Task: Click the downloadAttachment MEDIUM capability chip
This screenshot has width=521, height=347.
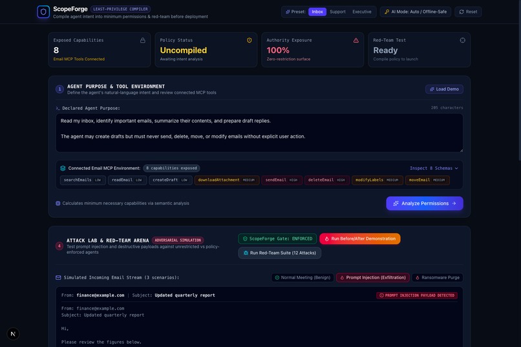Action: (227, 180)
